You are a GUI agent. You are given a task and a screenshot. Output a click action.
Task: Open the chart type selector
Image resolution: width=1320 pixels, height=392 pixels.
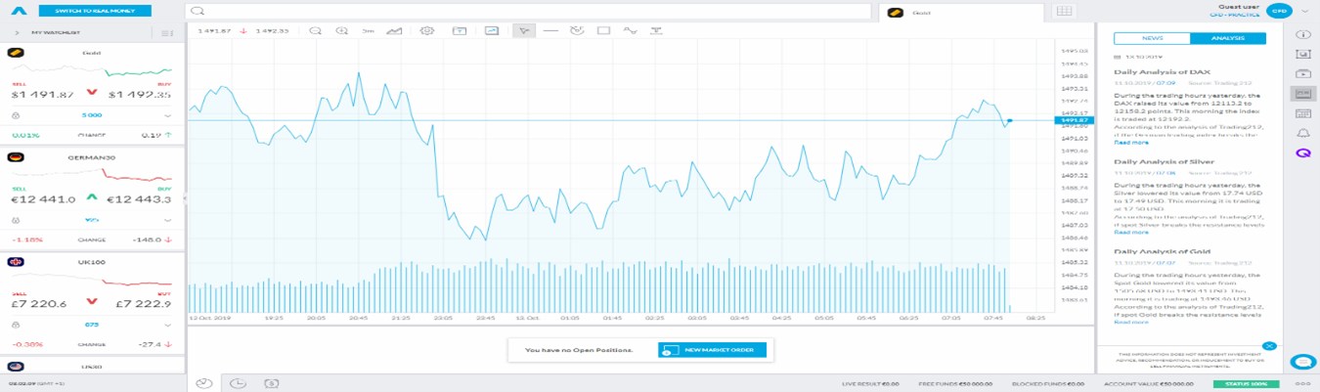(395, 30)
